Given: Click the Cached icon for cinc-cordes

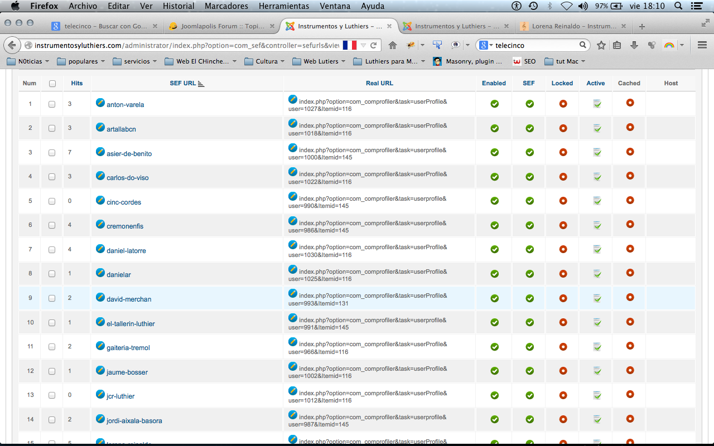Looking at the screenshot, I should (x=630, y=200).
